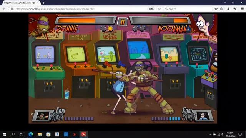Open the browser hamburger menu

click(x=242, y=9)
